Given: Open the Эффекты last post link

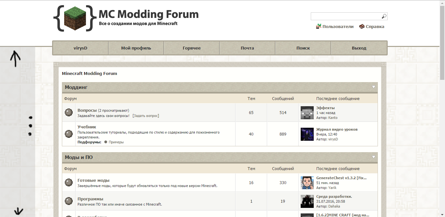Looking at the screenshot, I should coord(325,108).
